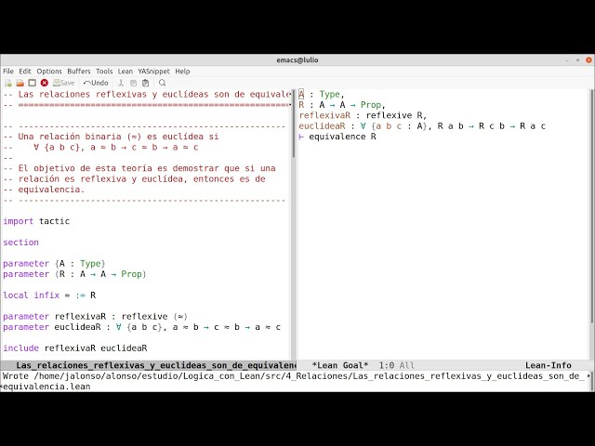This screenshot has width=595, height=446.
Task: Click the Paste clipboard icon
Action: [145, 83]
